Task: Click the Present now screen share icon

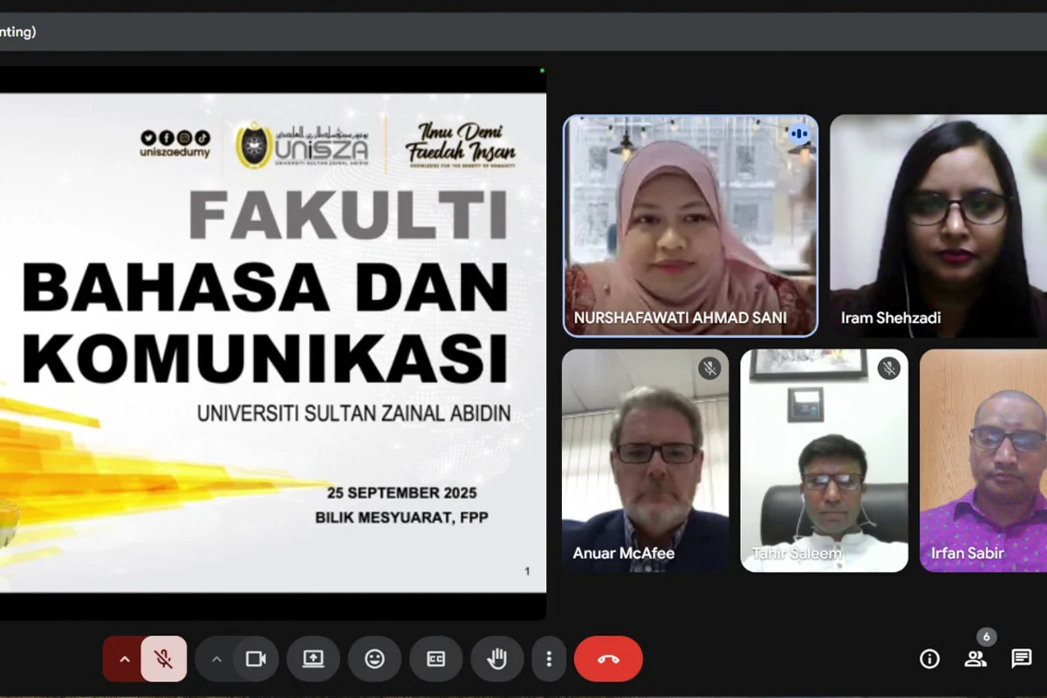Action: (313, 659)
